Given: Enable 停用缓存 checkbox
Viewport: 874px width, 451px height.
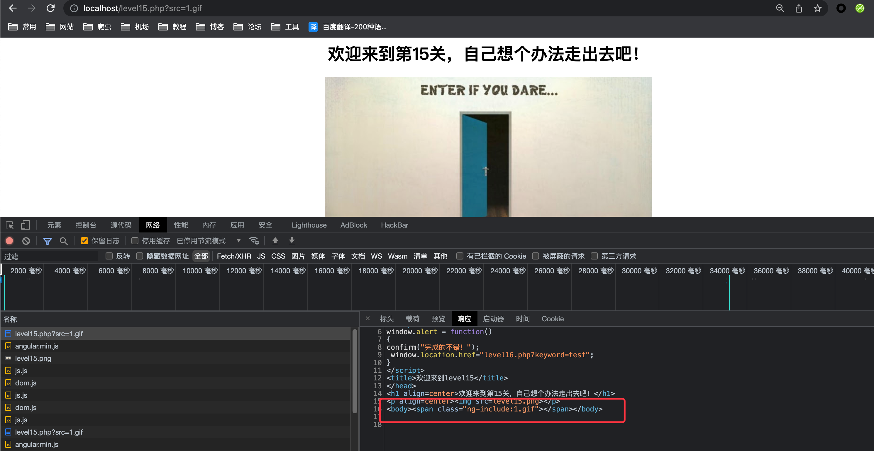Looking at the screenshot, I should coord(135,241).
